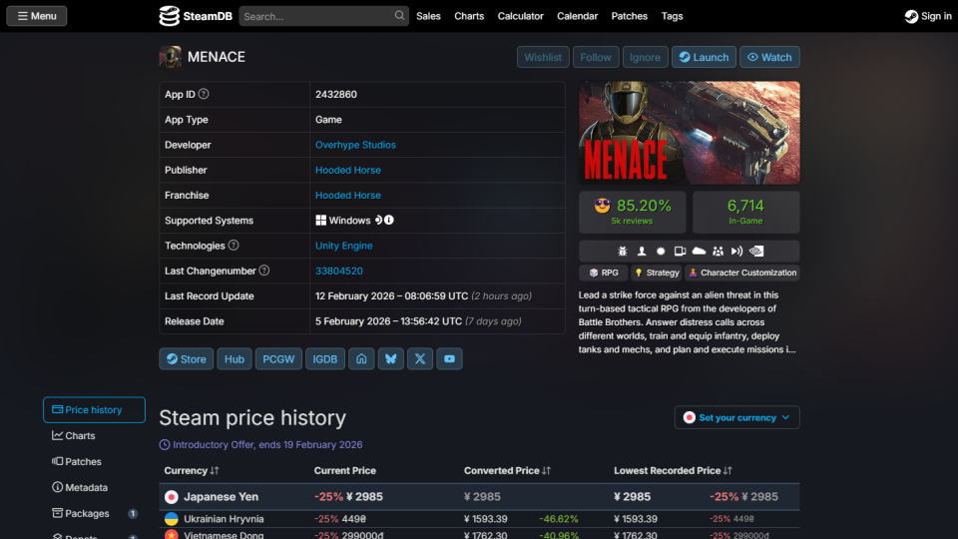Sort table by Converted Price column
958x539 pixels.
[507, 471]
